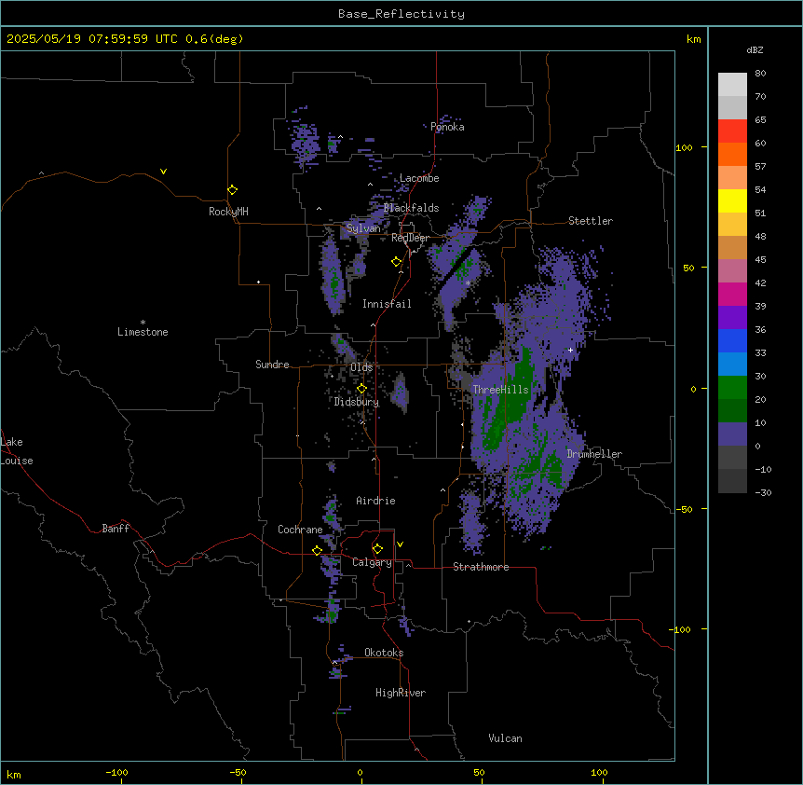Click the Airdrie city label
Image resolution: width=803 pixels, height=785 pixels.
[x=375, y=501]
